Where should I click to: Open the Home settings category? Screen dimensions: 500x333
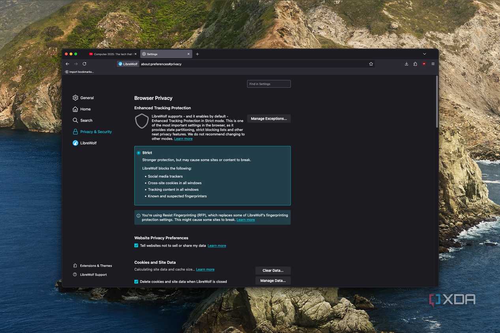click(82, 109)
